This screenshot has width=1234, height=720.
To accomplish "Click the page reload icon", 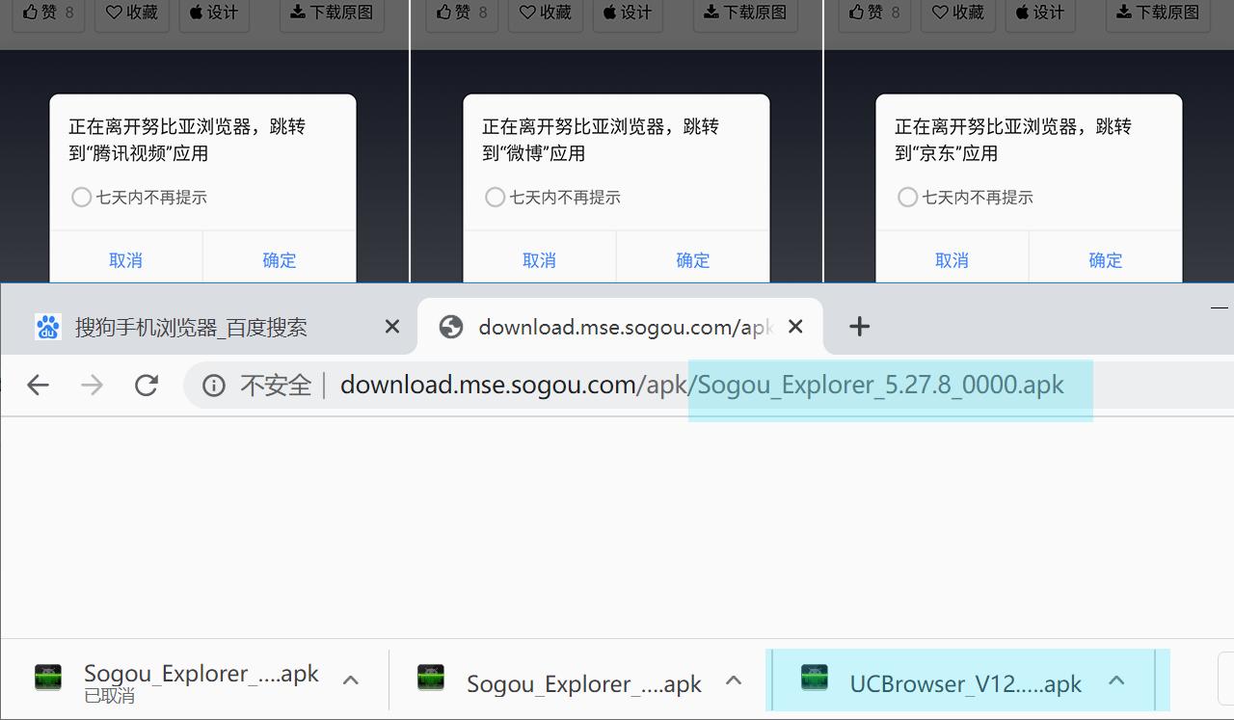I will 147,384.
